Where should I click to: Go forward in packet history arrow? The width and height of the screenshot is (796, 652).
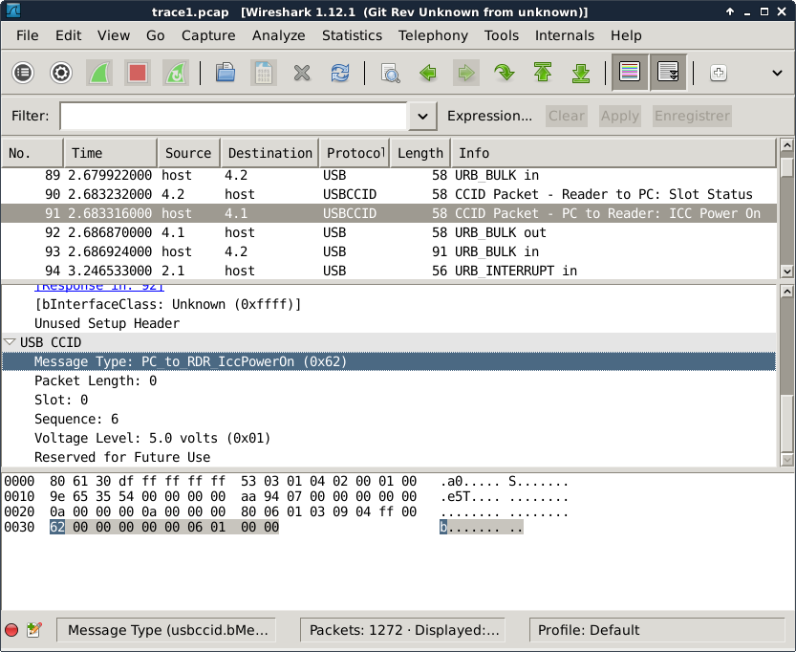(x=466, y=73)
